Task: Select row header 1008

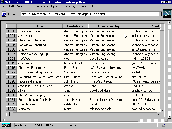Action: 11,59
